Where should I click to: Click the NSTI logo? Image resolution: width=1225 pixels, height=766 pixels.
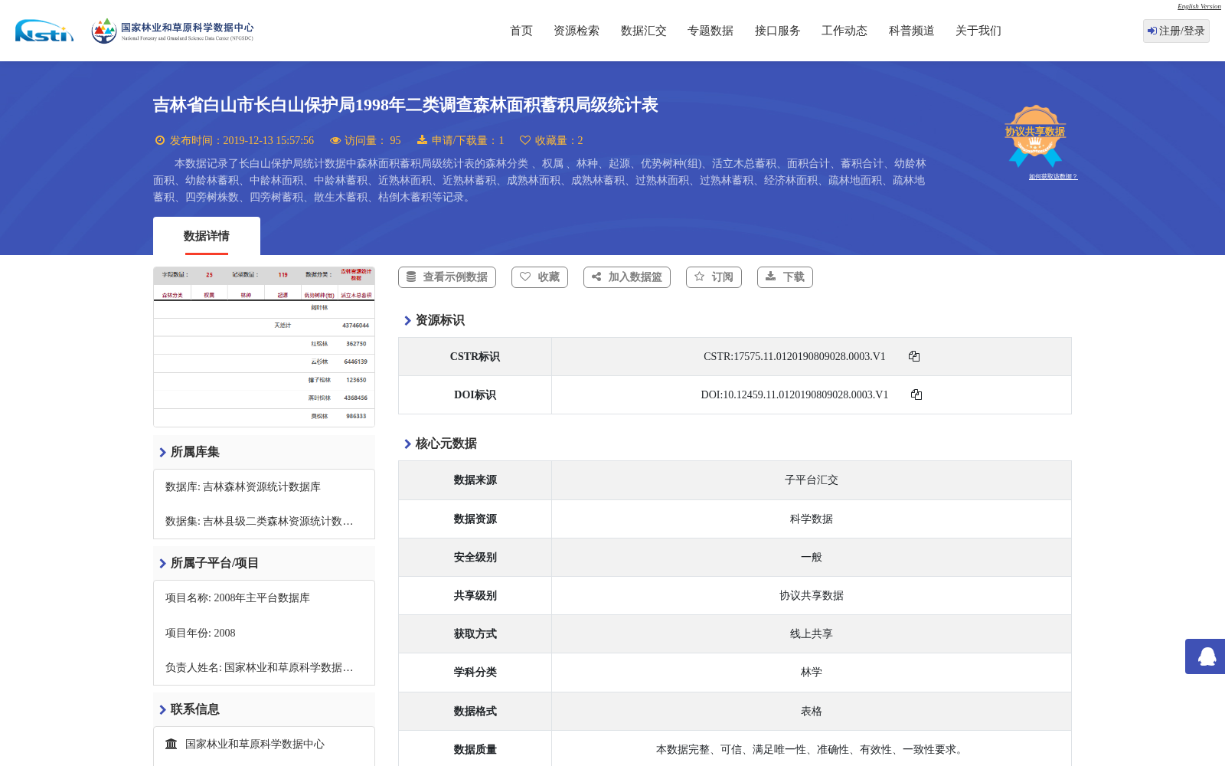click(44, 31)
